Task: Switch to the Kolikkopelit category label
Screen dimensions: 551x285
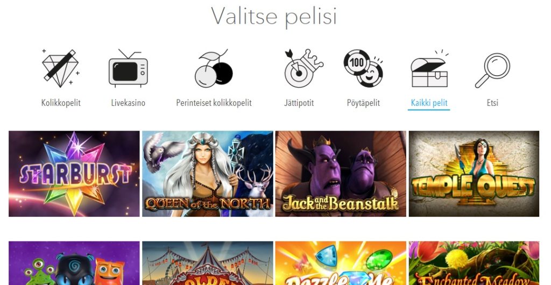Action: point(61,103)
